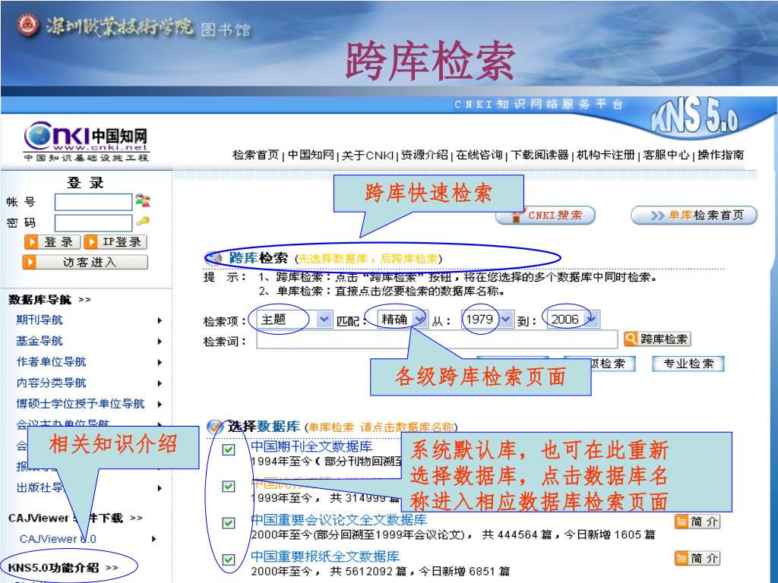Open 中国期刊全文数据库 link
Viewport: 778px width, 583px height.
click(x=312, y=446)
